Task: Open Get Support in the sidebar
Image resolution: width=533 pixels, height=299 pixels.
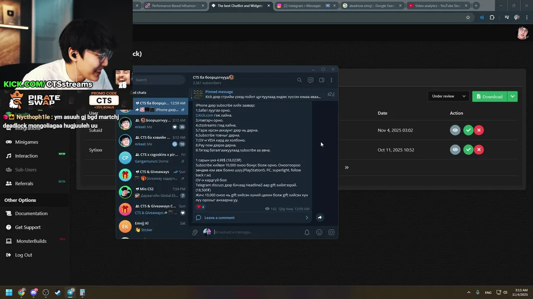Action: (x=28, y=227)
